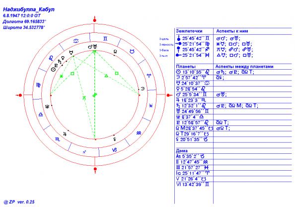Click the Aquarius symbol on the zodiac ring

139,133
